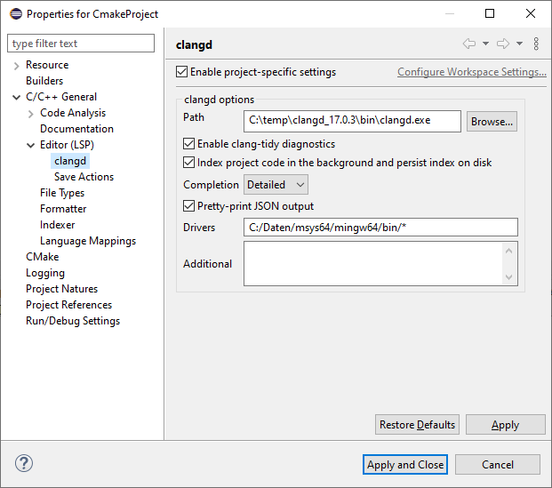Image resolution: width=552 pixels, height=488 pixels.
Task: Toggle Pretty-print JSON output checkbox
Action: tap(188, 205)
